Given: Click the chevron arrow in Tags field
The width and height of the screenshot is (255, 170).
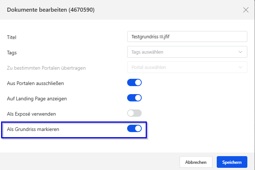Looking at the screenshot, I should (240, 52).
